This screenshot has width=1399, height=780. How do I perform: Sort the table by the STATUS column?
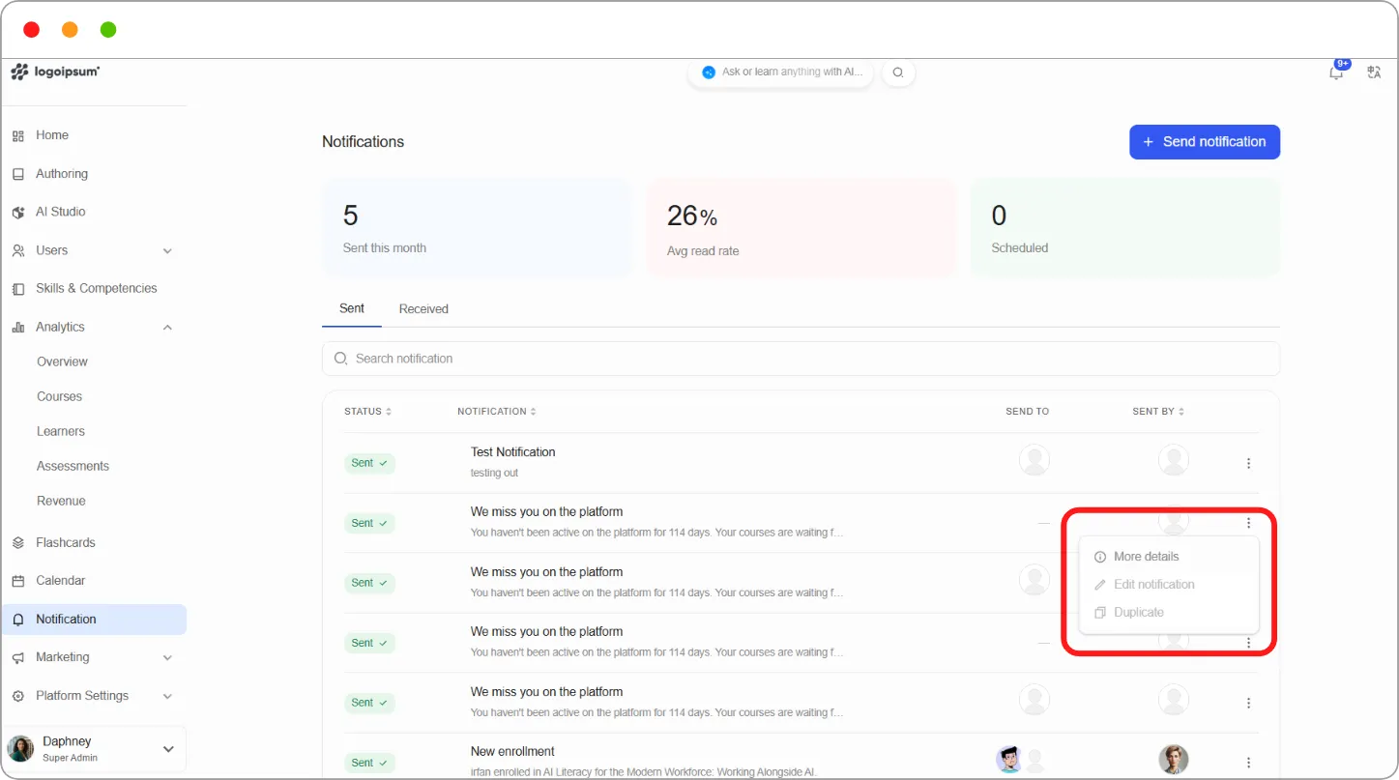pos(367,412)
